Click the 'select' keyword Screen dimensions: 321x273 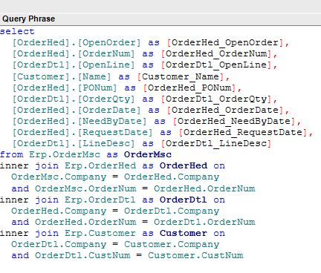click(x=17, y=32)
